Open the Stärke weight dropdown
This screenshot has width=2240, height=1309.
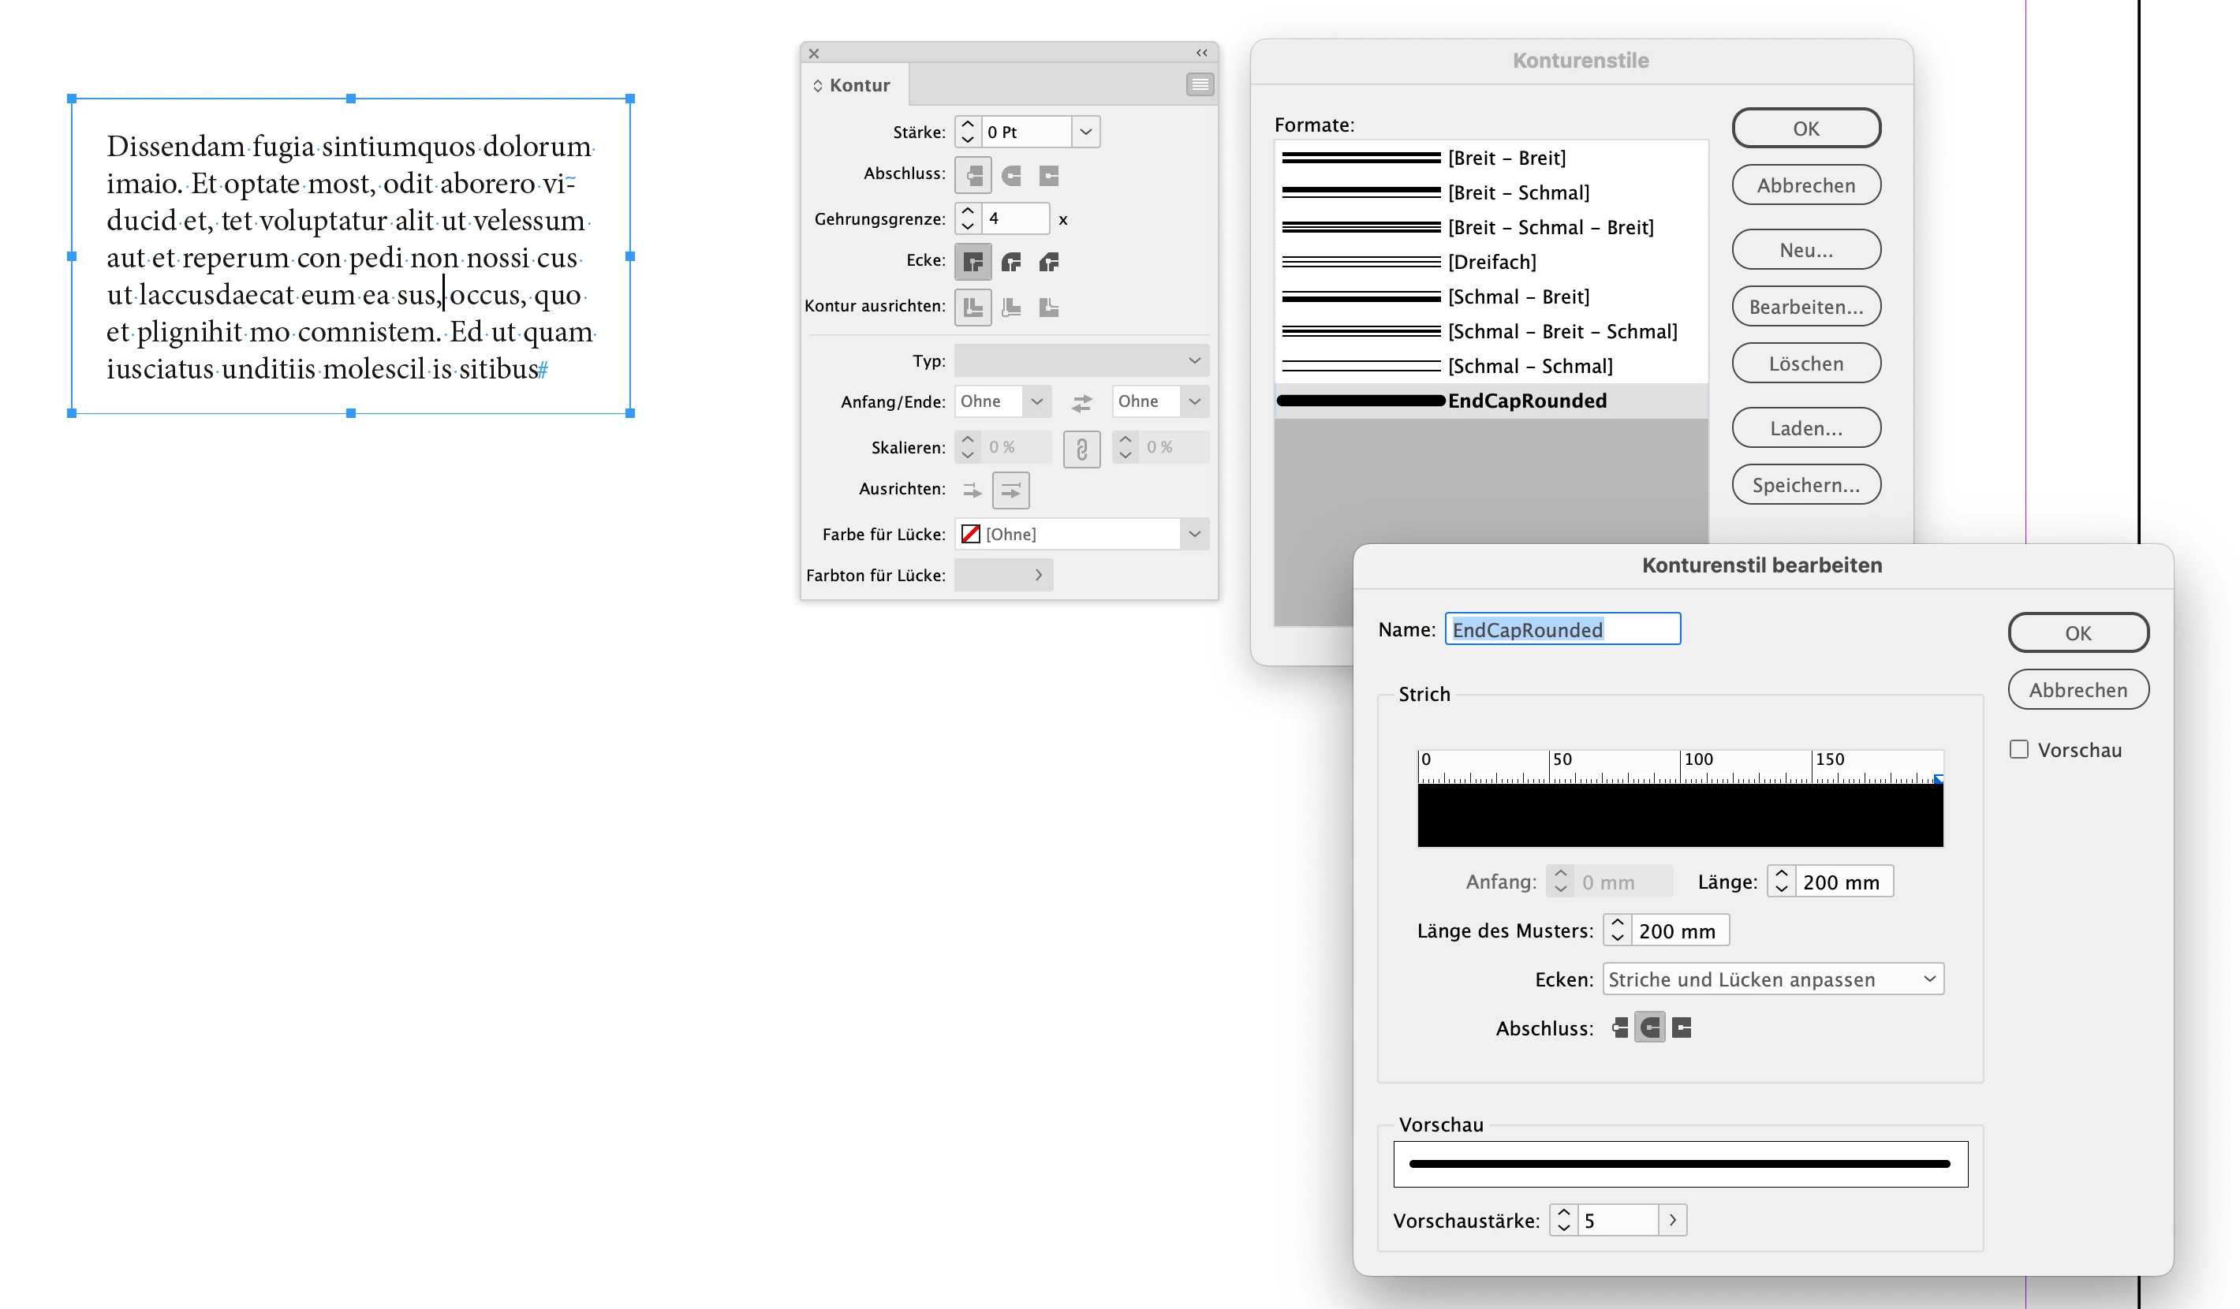[1085, 132]
